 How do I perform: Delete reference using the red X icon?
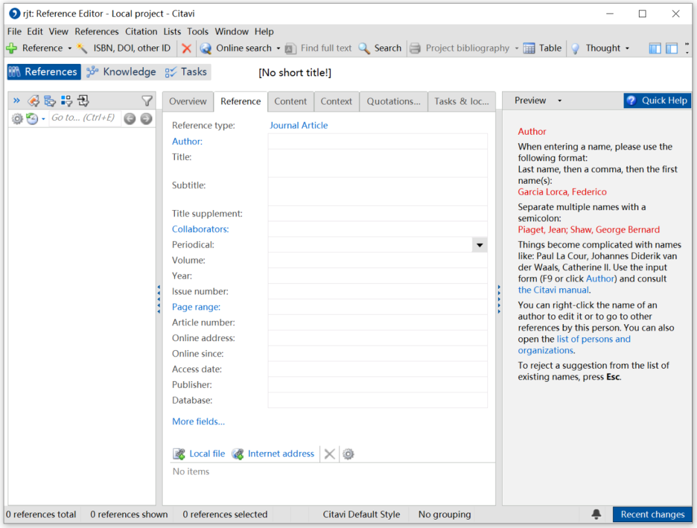pos(187,48)
